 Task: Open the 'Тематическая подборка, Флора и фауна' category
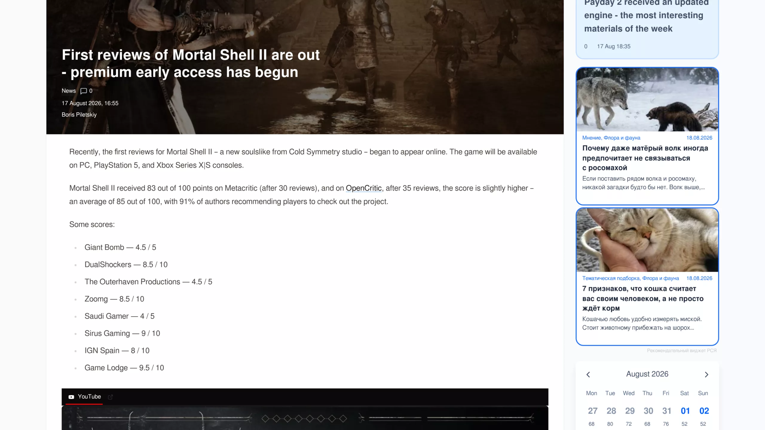click(631, 278)
